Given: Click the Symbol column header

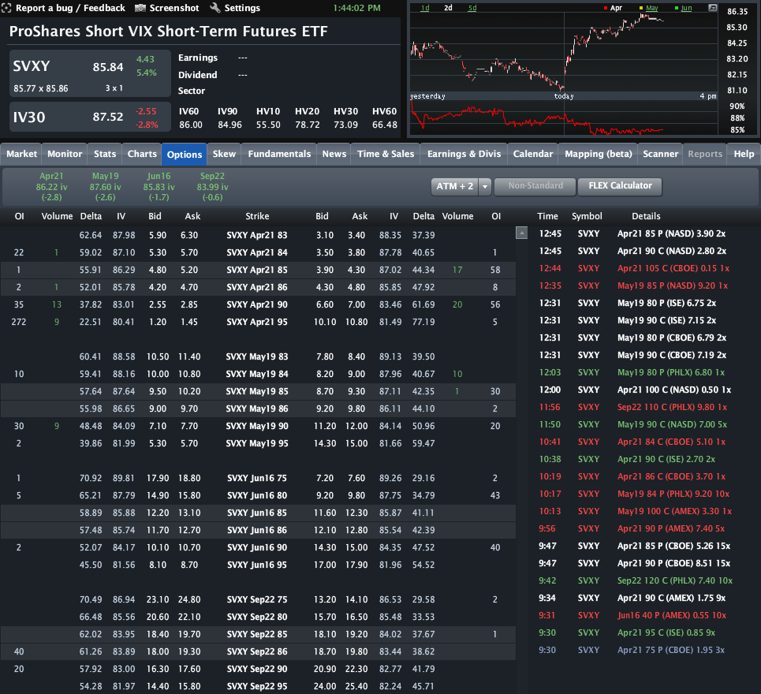Looking at the screenshot, I should pyautogui.click(x=587, y=216).
